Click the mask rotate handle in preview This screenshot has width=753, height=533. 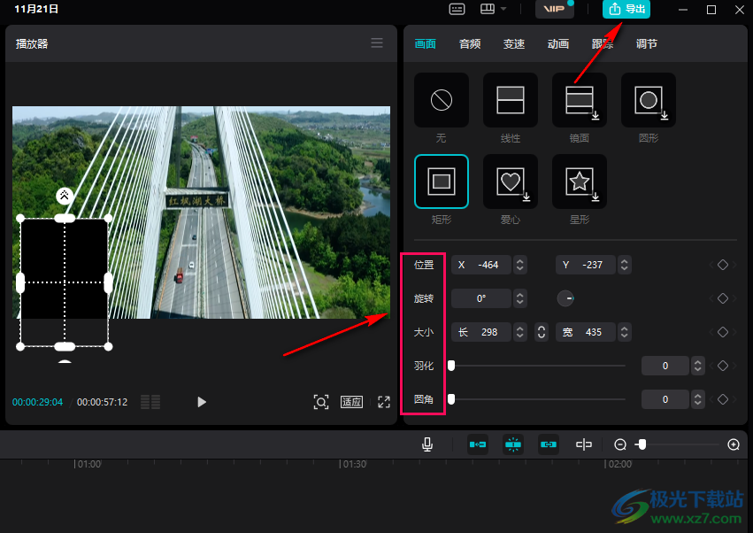coord(65,196)
